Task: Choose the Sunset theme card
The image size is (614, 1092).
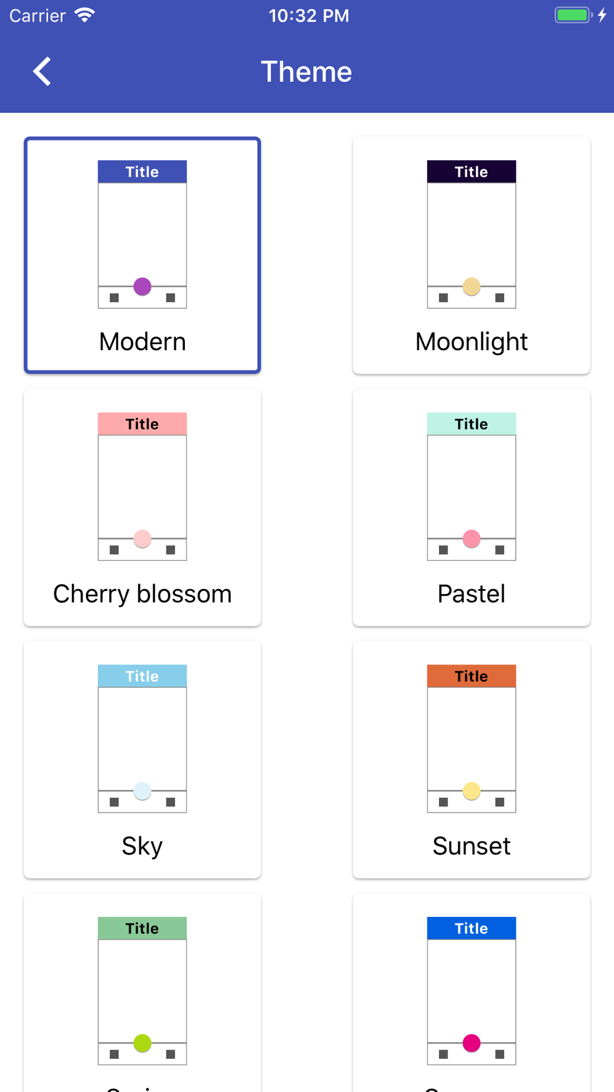Action: 472,760
